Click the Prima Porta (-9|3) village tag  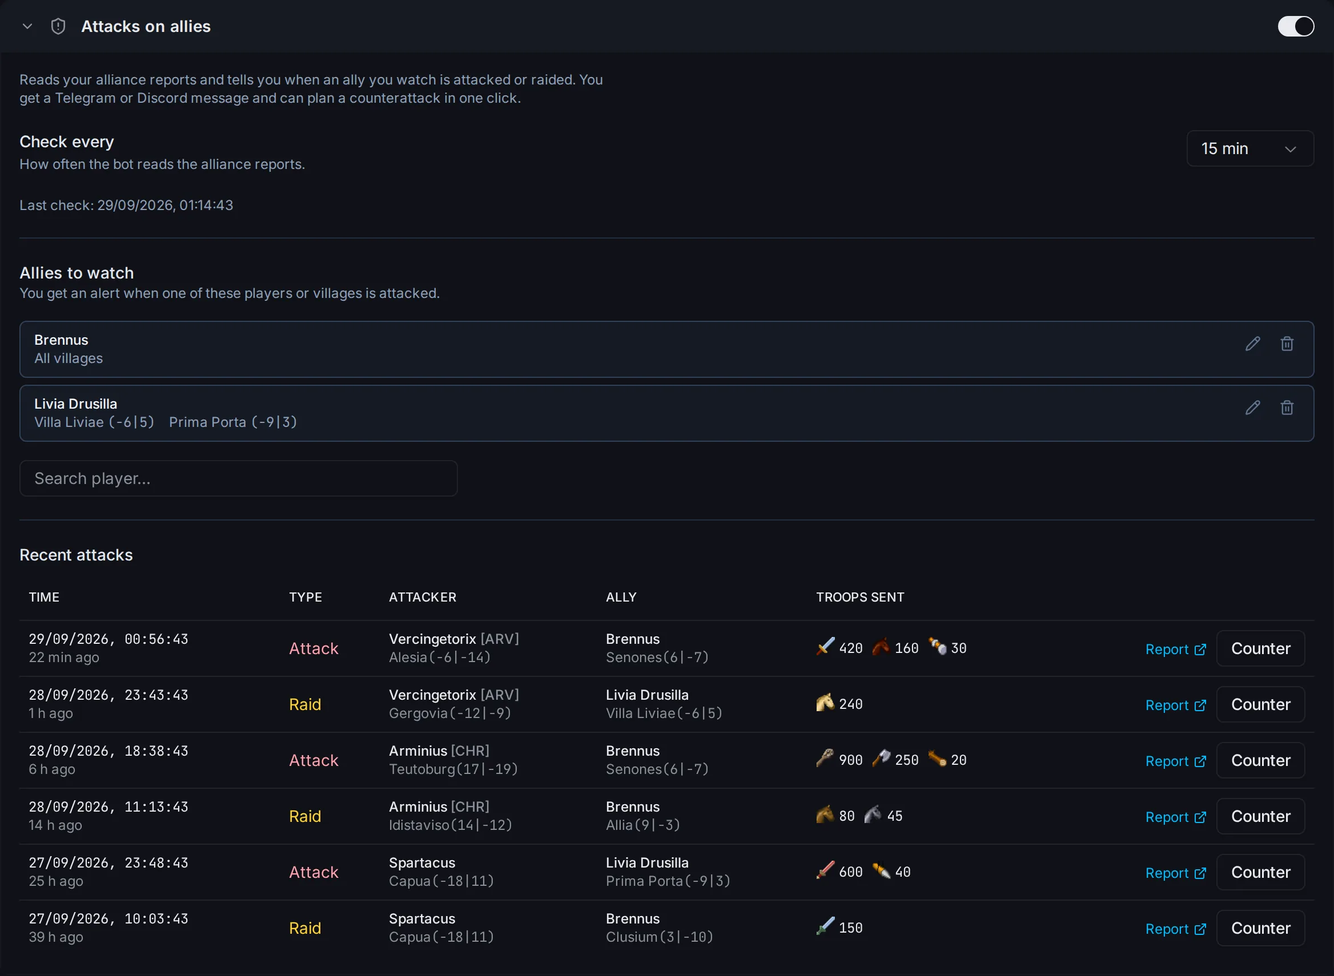click(233, 422)
